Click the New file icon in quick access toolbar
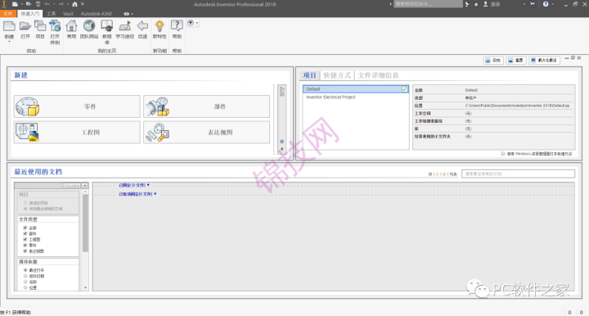589x316 pixels. (15, 4)
